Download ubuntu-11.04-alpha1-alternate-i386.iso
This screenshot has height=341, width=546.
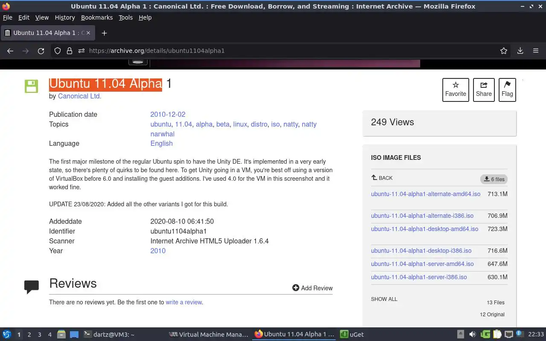[422, 216]
